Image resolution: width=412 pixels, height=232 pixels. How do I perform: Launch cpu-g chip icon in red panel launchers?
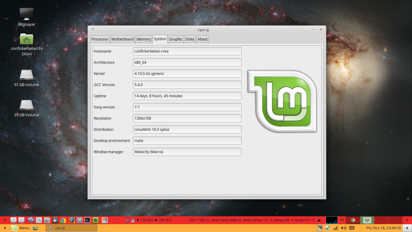coord(31,220)
